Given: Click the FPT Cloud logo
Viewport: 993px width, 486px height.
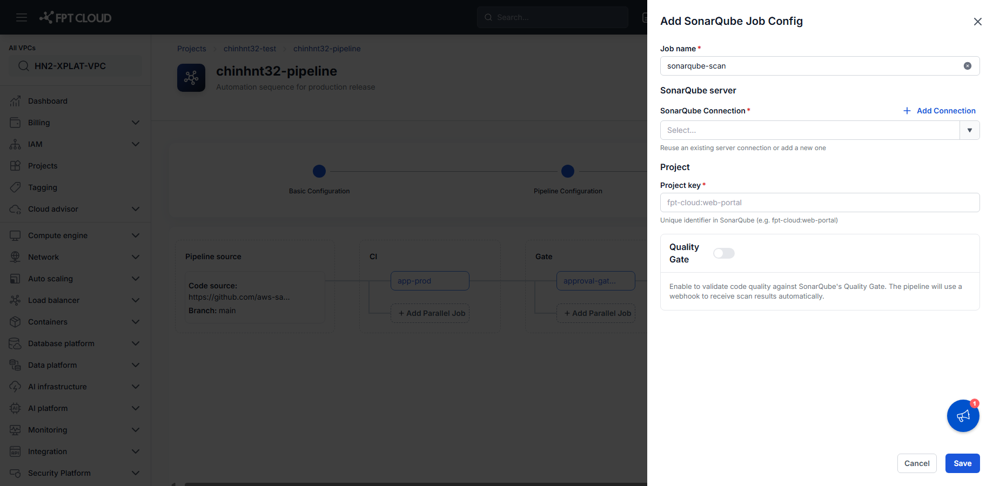Looking at the screenshot, I should tap(76, 17).
